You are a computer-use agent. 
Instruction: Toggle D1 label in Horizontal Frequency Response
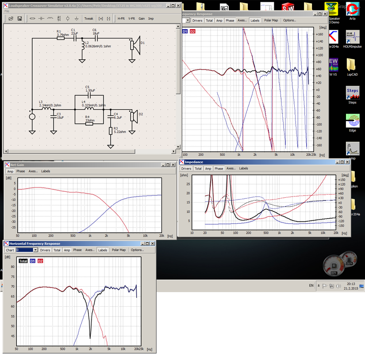coord(33,261)
